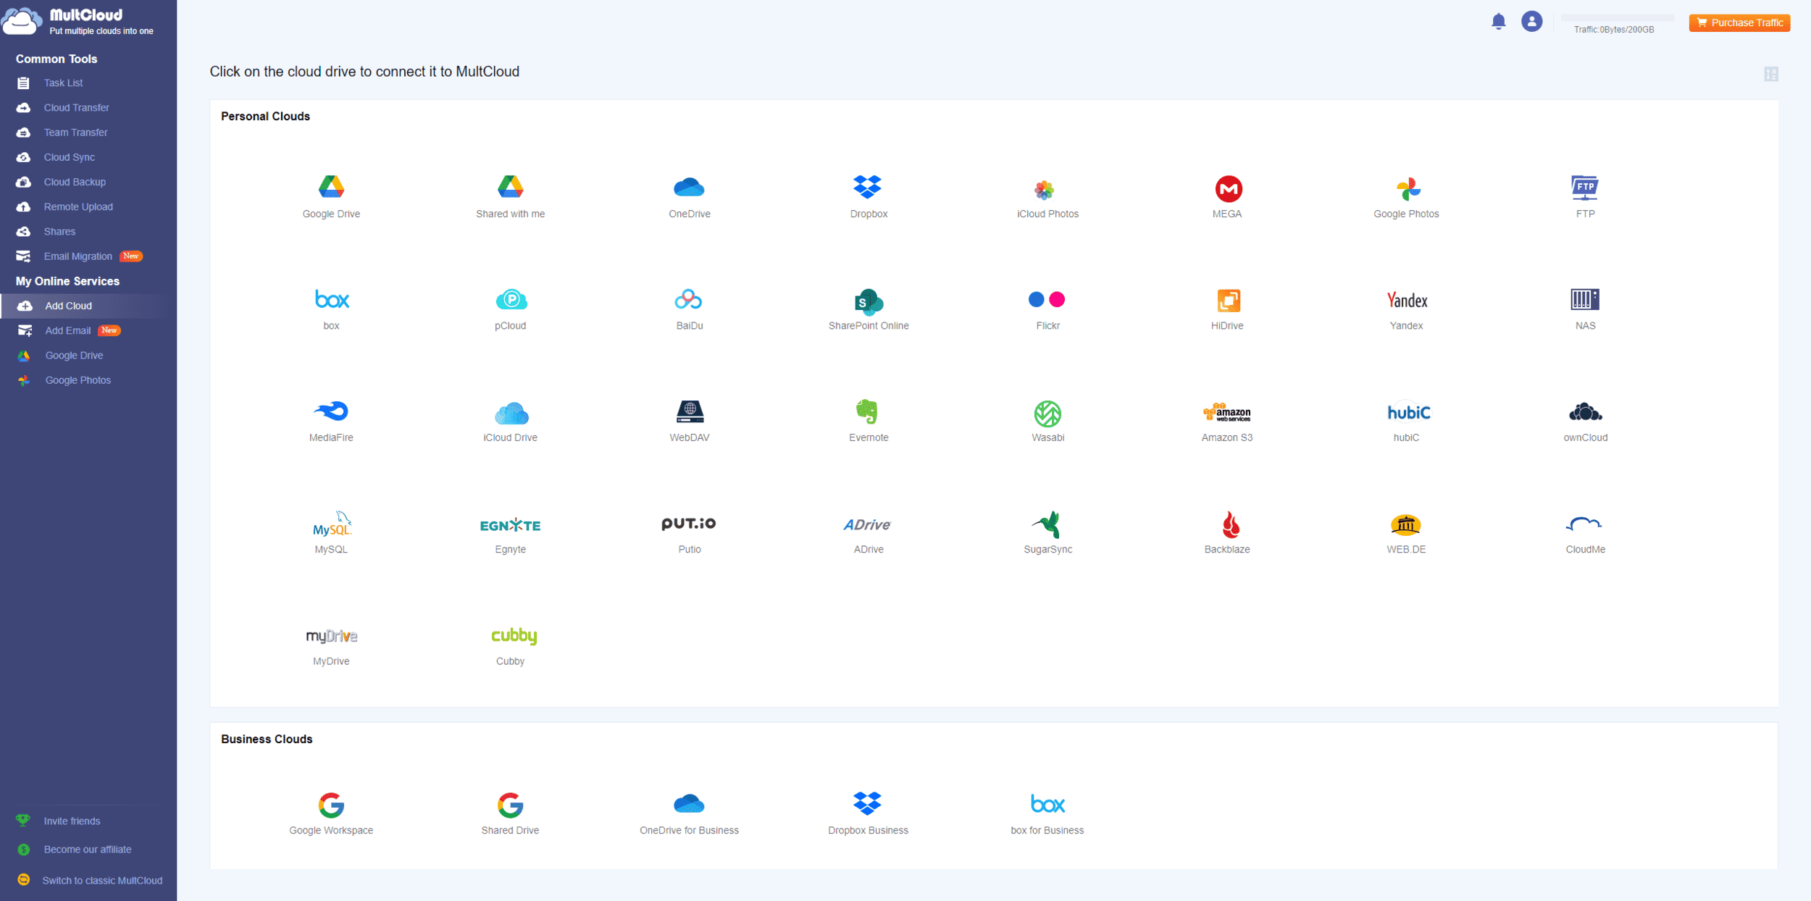Open Email Migration from sidebar

[78, 256]
